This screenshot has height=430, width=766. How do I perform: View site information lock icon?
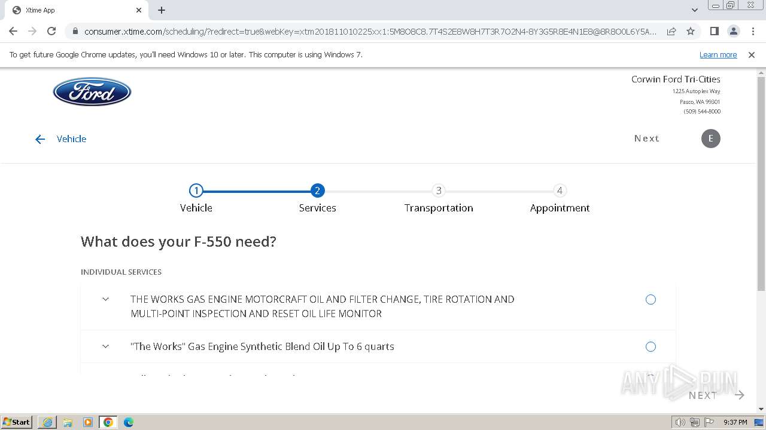tap(75, 31)
